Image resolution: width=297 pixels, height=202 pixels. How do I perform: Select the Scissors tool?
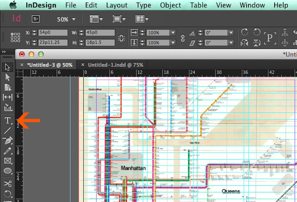[x=8, y=183]
